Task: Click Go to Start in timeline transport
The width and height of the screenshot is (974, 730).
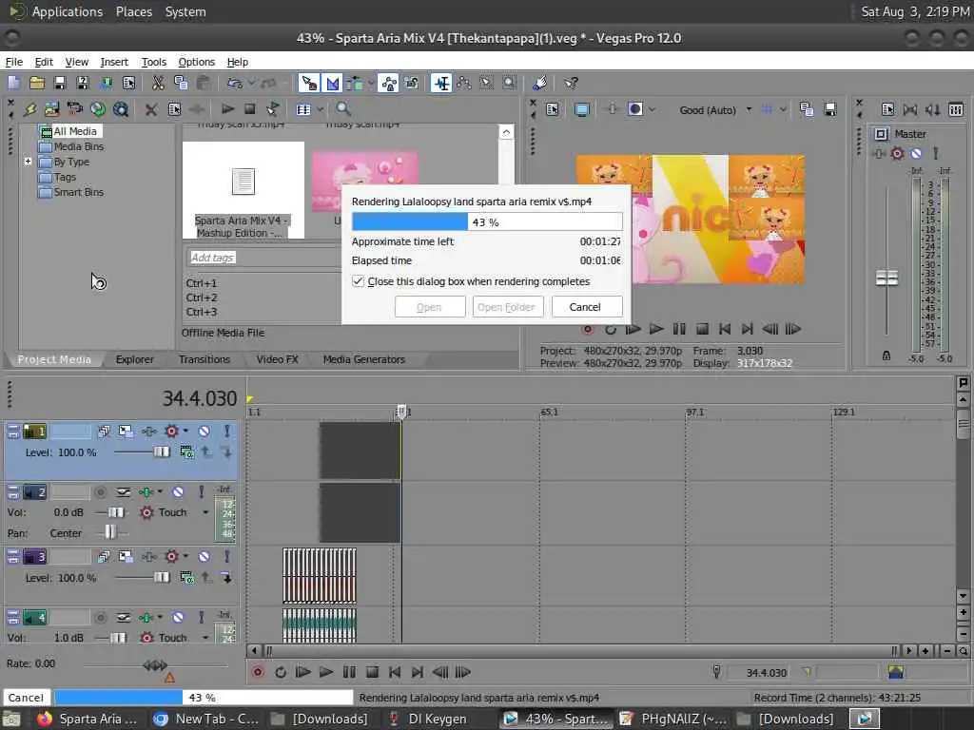Action: pos(394,672)
